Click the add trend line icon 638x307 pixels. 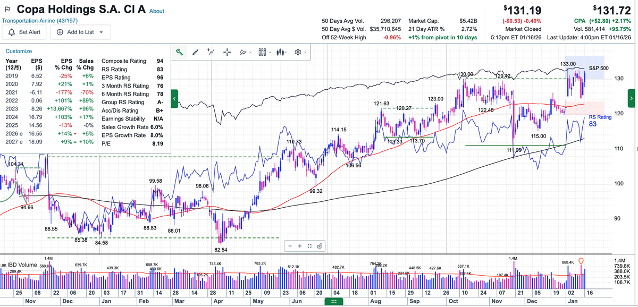[x=211, y=52]
